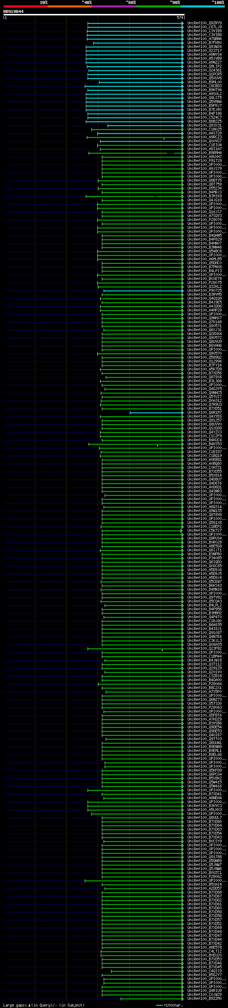Image resolution: width=228 pixels, height=1008 pixels.
Task: Select hit label UniRef100_B4KS53
Action: [x=204, y=444]
